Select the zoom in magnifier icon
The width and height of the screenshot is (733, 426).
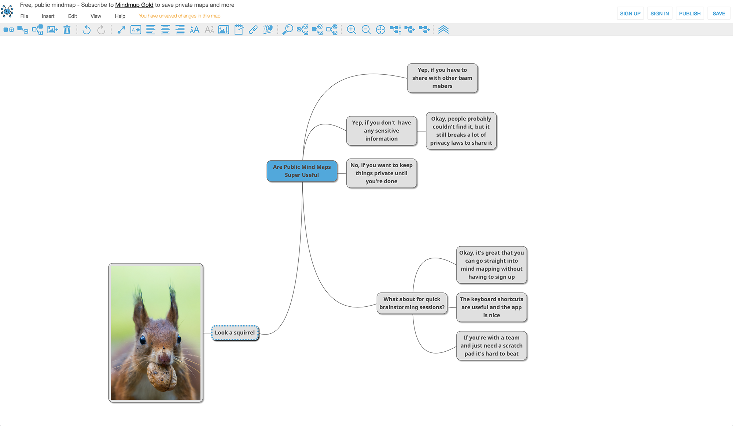[351, 30]
